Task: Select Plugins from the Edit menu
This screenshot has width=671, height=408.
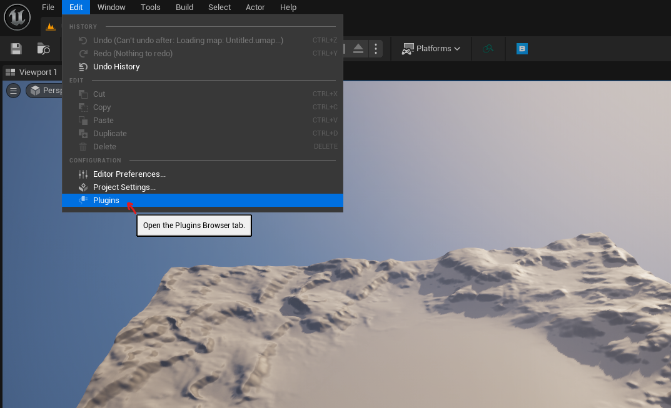Action: pyautogui.click(x=106, y=201)
